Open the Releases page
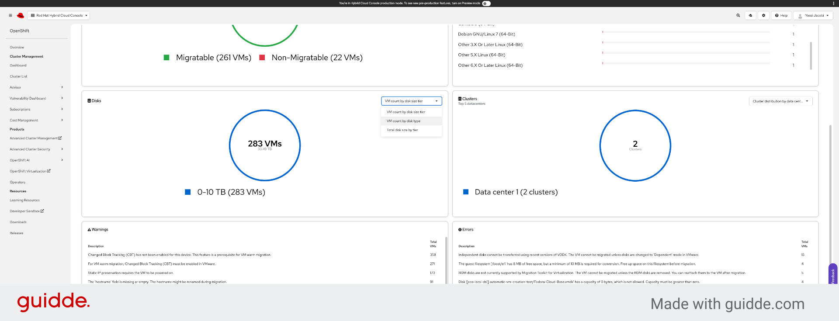The image size is (839, 321). 17,233
